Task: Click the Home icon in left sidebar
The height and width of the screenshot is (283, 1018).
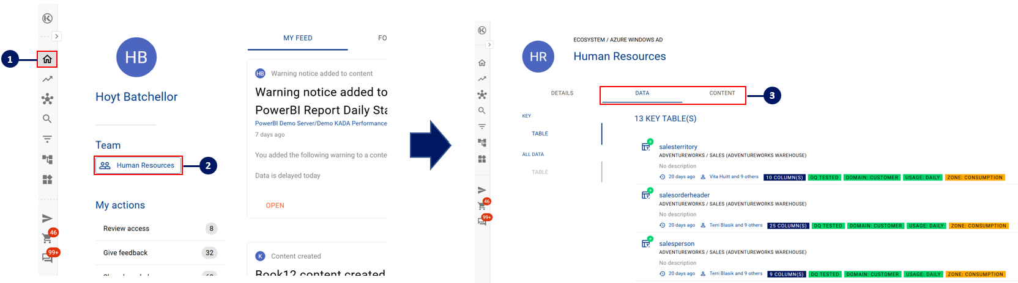Action: point(47,59)
